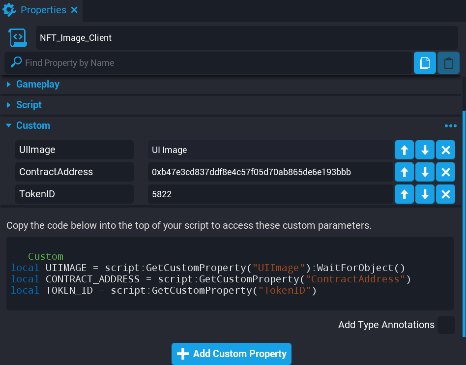This screenshot has width=466, height=365.
Task: Delete the TokenID custom property
Action: pos(445,194)
